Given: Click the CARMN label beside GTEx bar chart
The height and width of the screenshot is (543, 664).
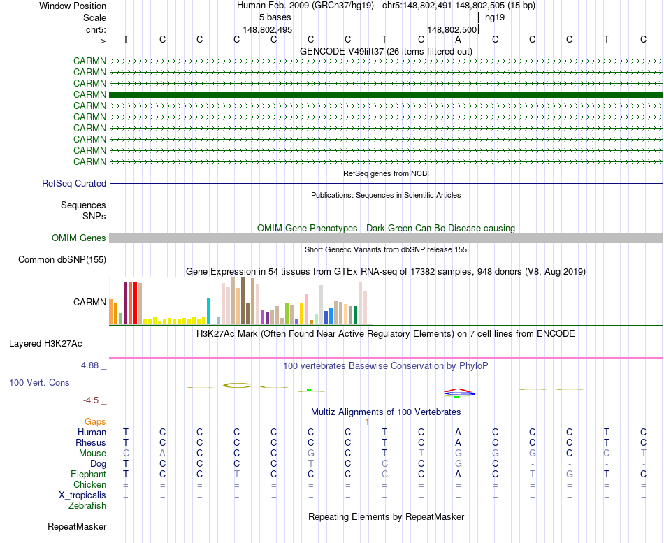Looking at the screenshot, I should [x=89, y=302].
